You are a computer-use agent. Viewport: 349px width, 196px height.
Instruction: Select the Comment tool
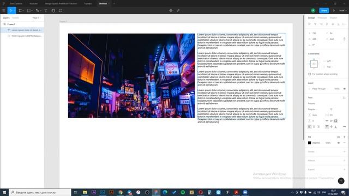(61, 10)
